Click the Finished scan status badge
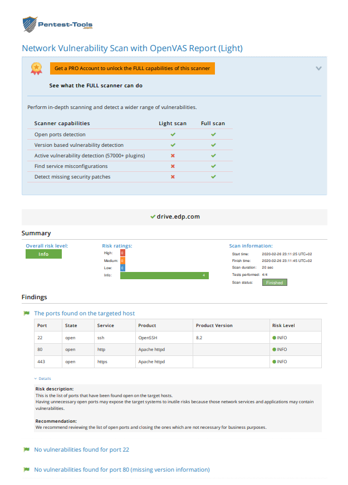The image size is (348, 485). pyautogui.click(x=275, y=283)
